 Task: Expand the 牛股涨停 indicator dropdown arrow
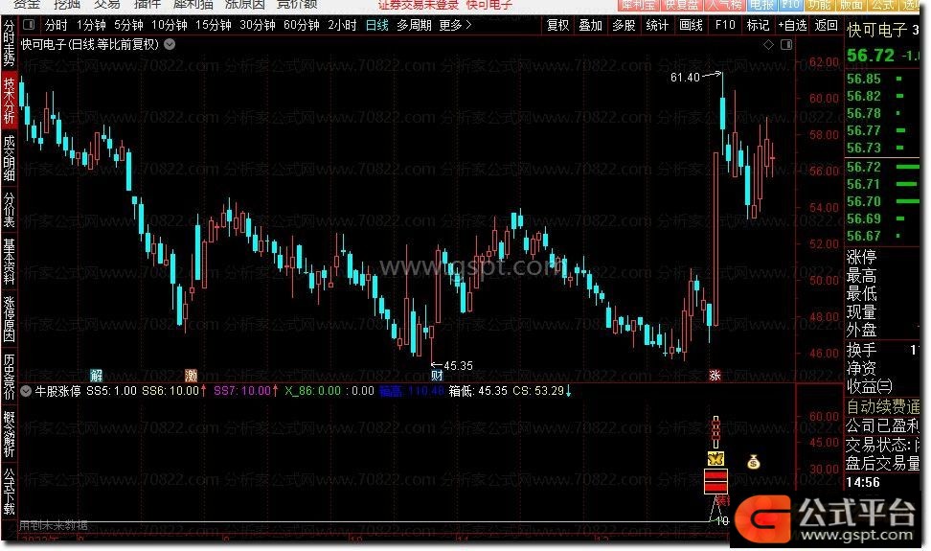point(26,391)
